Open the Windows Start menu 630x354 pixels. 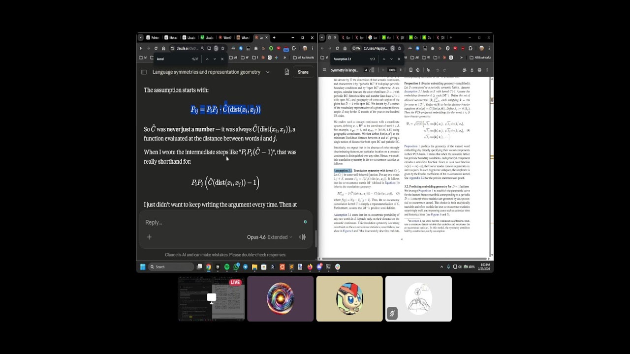[x=143, y=266]
